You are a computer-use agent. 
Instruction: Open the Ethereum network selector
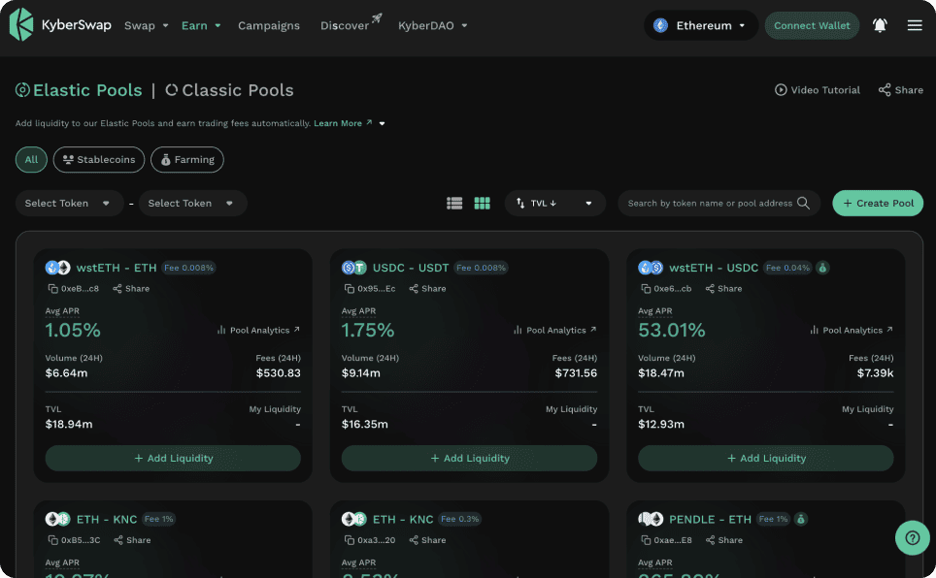701,25
